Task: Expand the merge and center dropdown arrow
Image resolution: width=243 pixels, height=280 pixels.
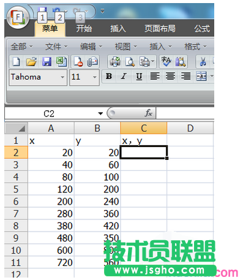Action: click(x=212, y=77)
